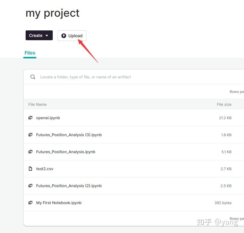The height and width of the screenshot is (233, 244).
Task: Click notebook icon for Futures_Position_Analysis (2).ipynb
Action: (30, 186)
